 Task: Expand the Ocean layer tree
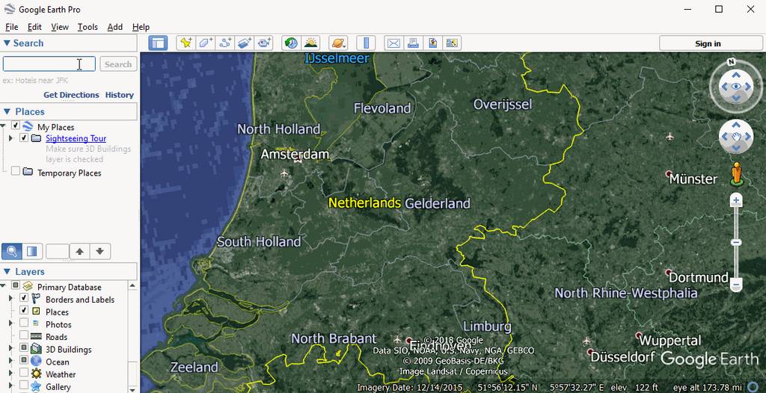click(10, 360)
